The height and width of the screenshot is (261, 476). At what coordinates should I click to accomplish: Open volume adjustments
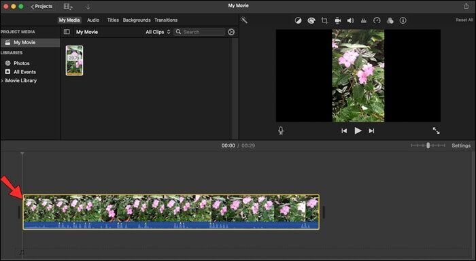pyautogui.click(x=351, y=20)
